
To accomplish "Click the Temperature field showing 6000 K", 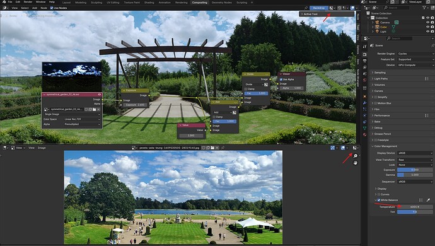I will pyautogui.click(x=415, y=207).
